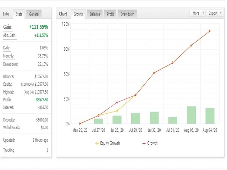The width and height of the screenshot is (227, 170).
Task: Select the Aug 03 growth data point
Action: (x=191, y=45)
